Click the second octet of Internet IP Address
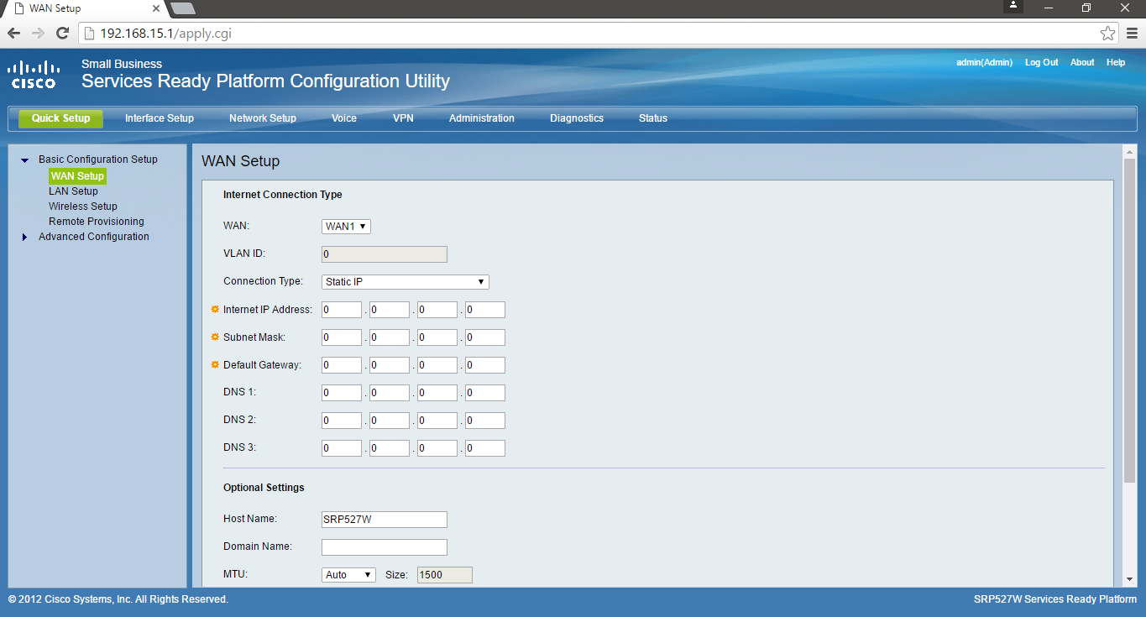Screen dimensions: 1146x617 coord(390,310)
